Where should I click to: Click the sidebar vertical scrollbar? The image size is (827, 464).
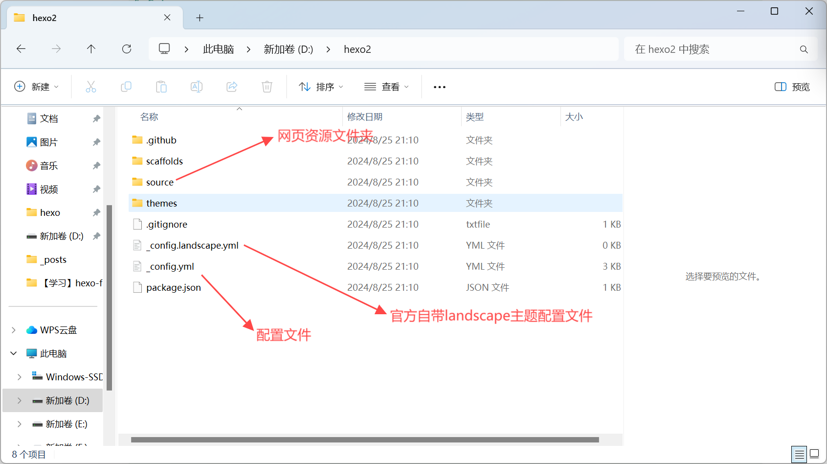coord(110,298)
